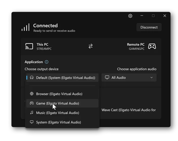Click the music note icon beside Music
Screen dimensions: 178x141
pyautogui.click(x=32, y=113)
